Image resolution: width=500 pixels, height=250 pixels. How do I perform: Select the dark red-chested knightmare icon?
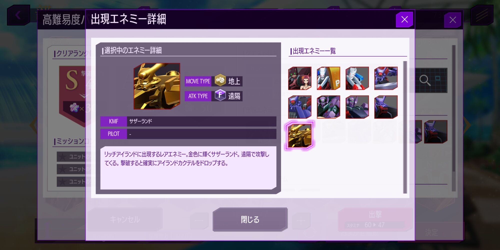tap(386, 107)
